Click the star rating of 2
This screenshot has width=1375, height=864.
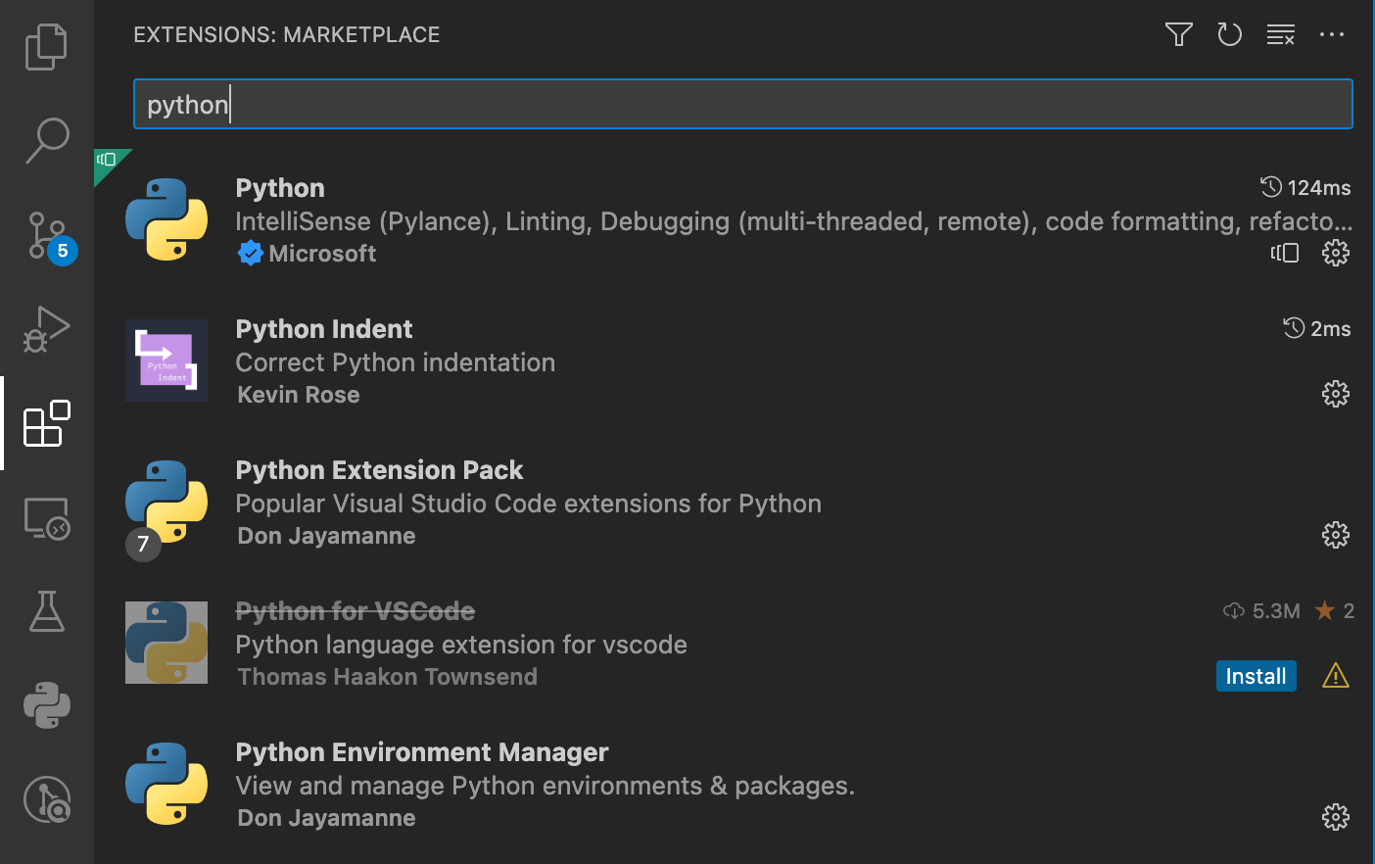tap(1335, 611)
